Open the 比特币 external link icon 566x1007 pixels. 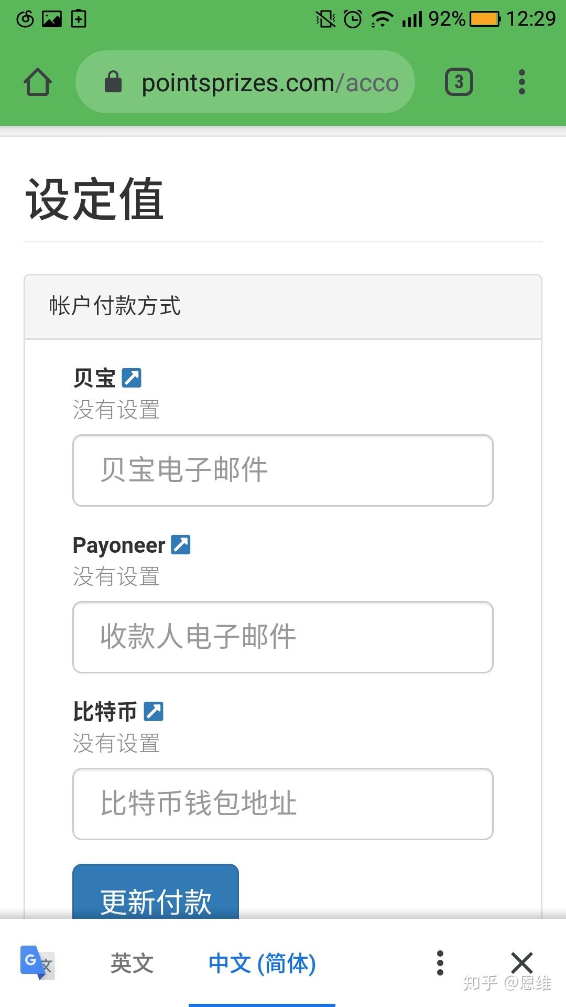(154, 711)
